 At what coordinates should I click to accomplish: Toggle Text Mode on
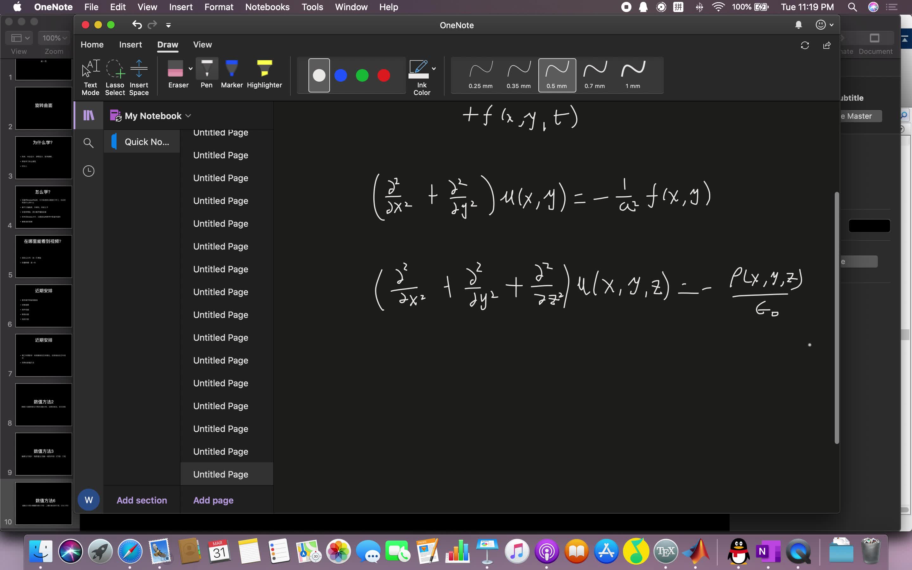tap(91, 77)
